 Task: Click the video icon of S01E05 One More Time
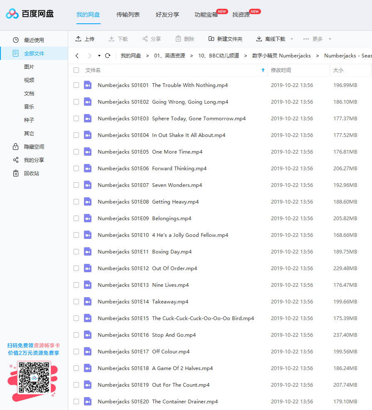88,152
